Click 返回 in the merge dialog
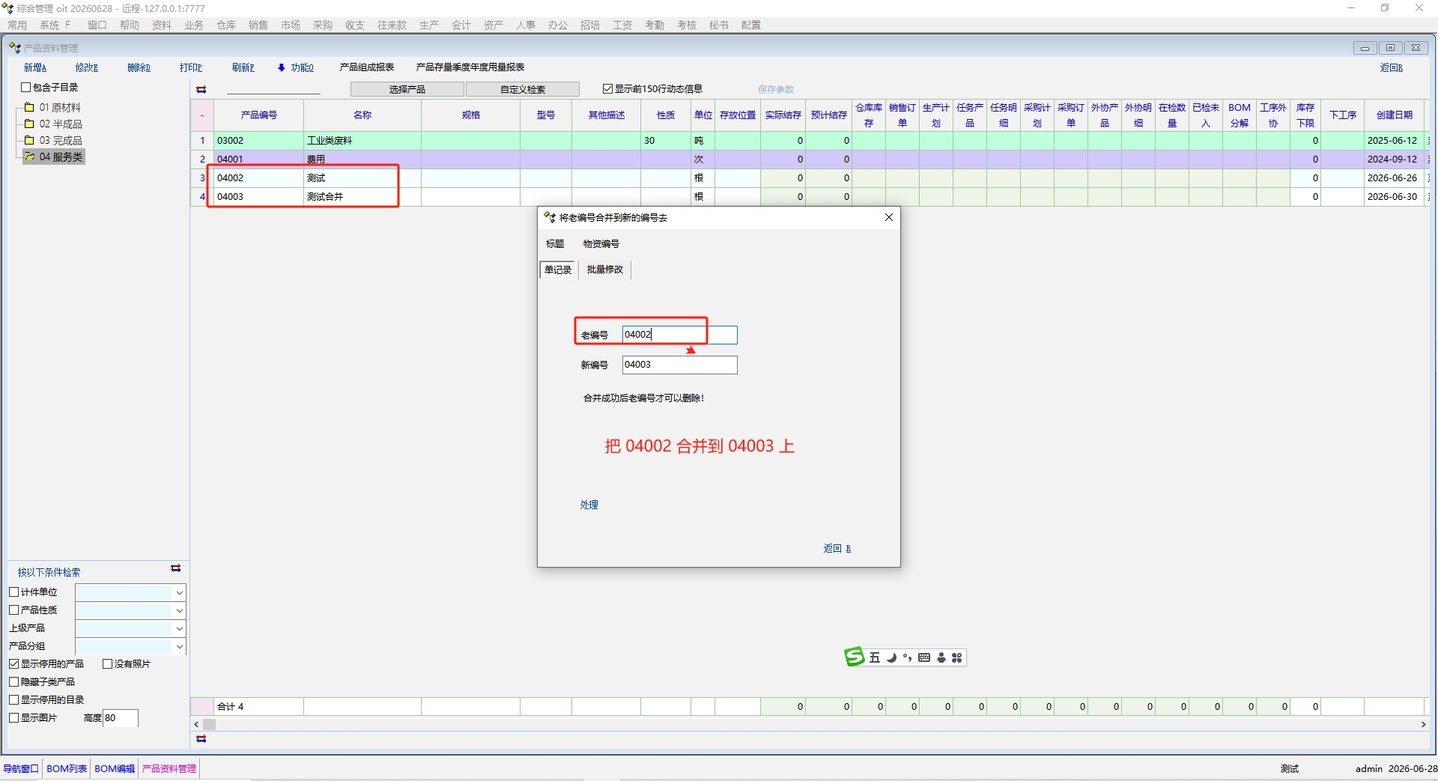The image size is (1438, 781). [837, 549]
